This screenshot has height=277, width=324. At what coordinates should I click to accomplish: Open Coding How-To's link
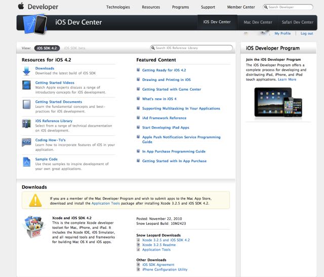point(50,140)
